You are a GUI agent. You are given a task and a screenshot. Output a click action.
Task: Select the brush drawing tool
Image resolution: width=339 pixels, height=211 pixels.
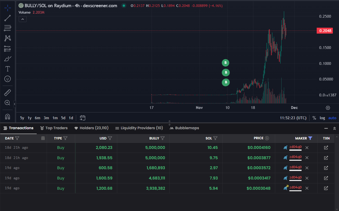pyautogui.click(x=8, y=59)
